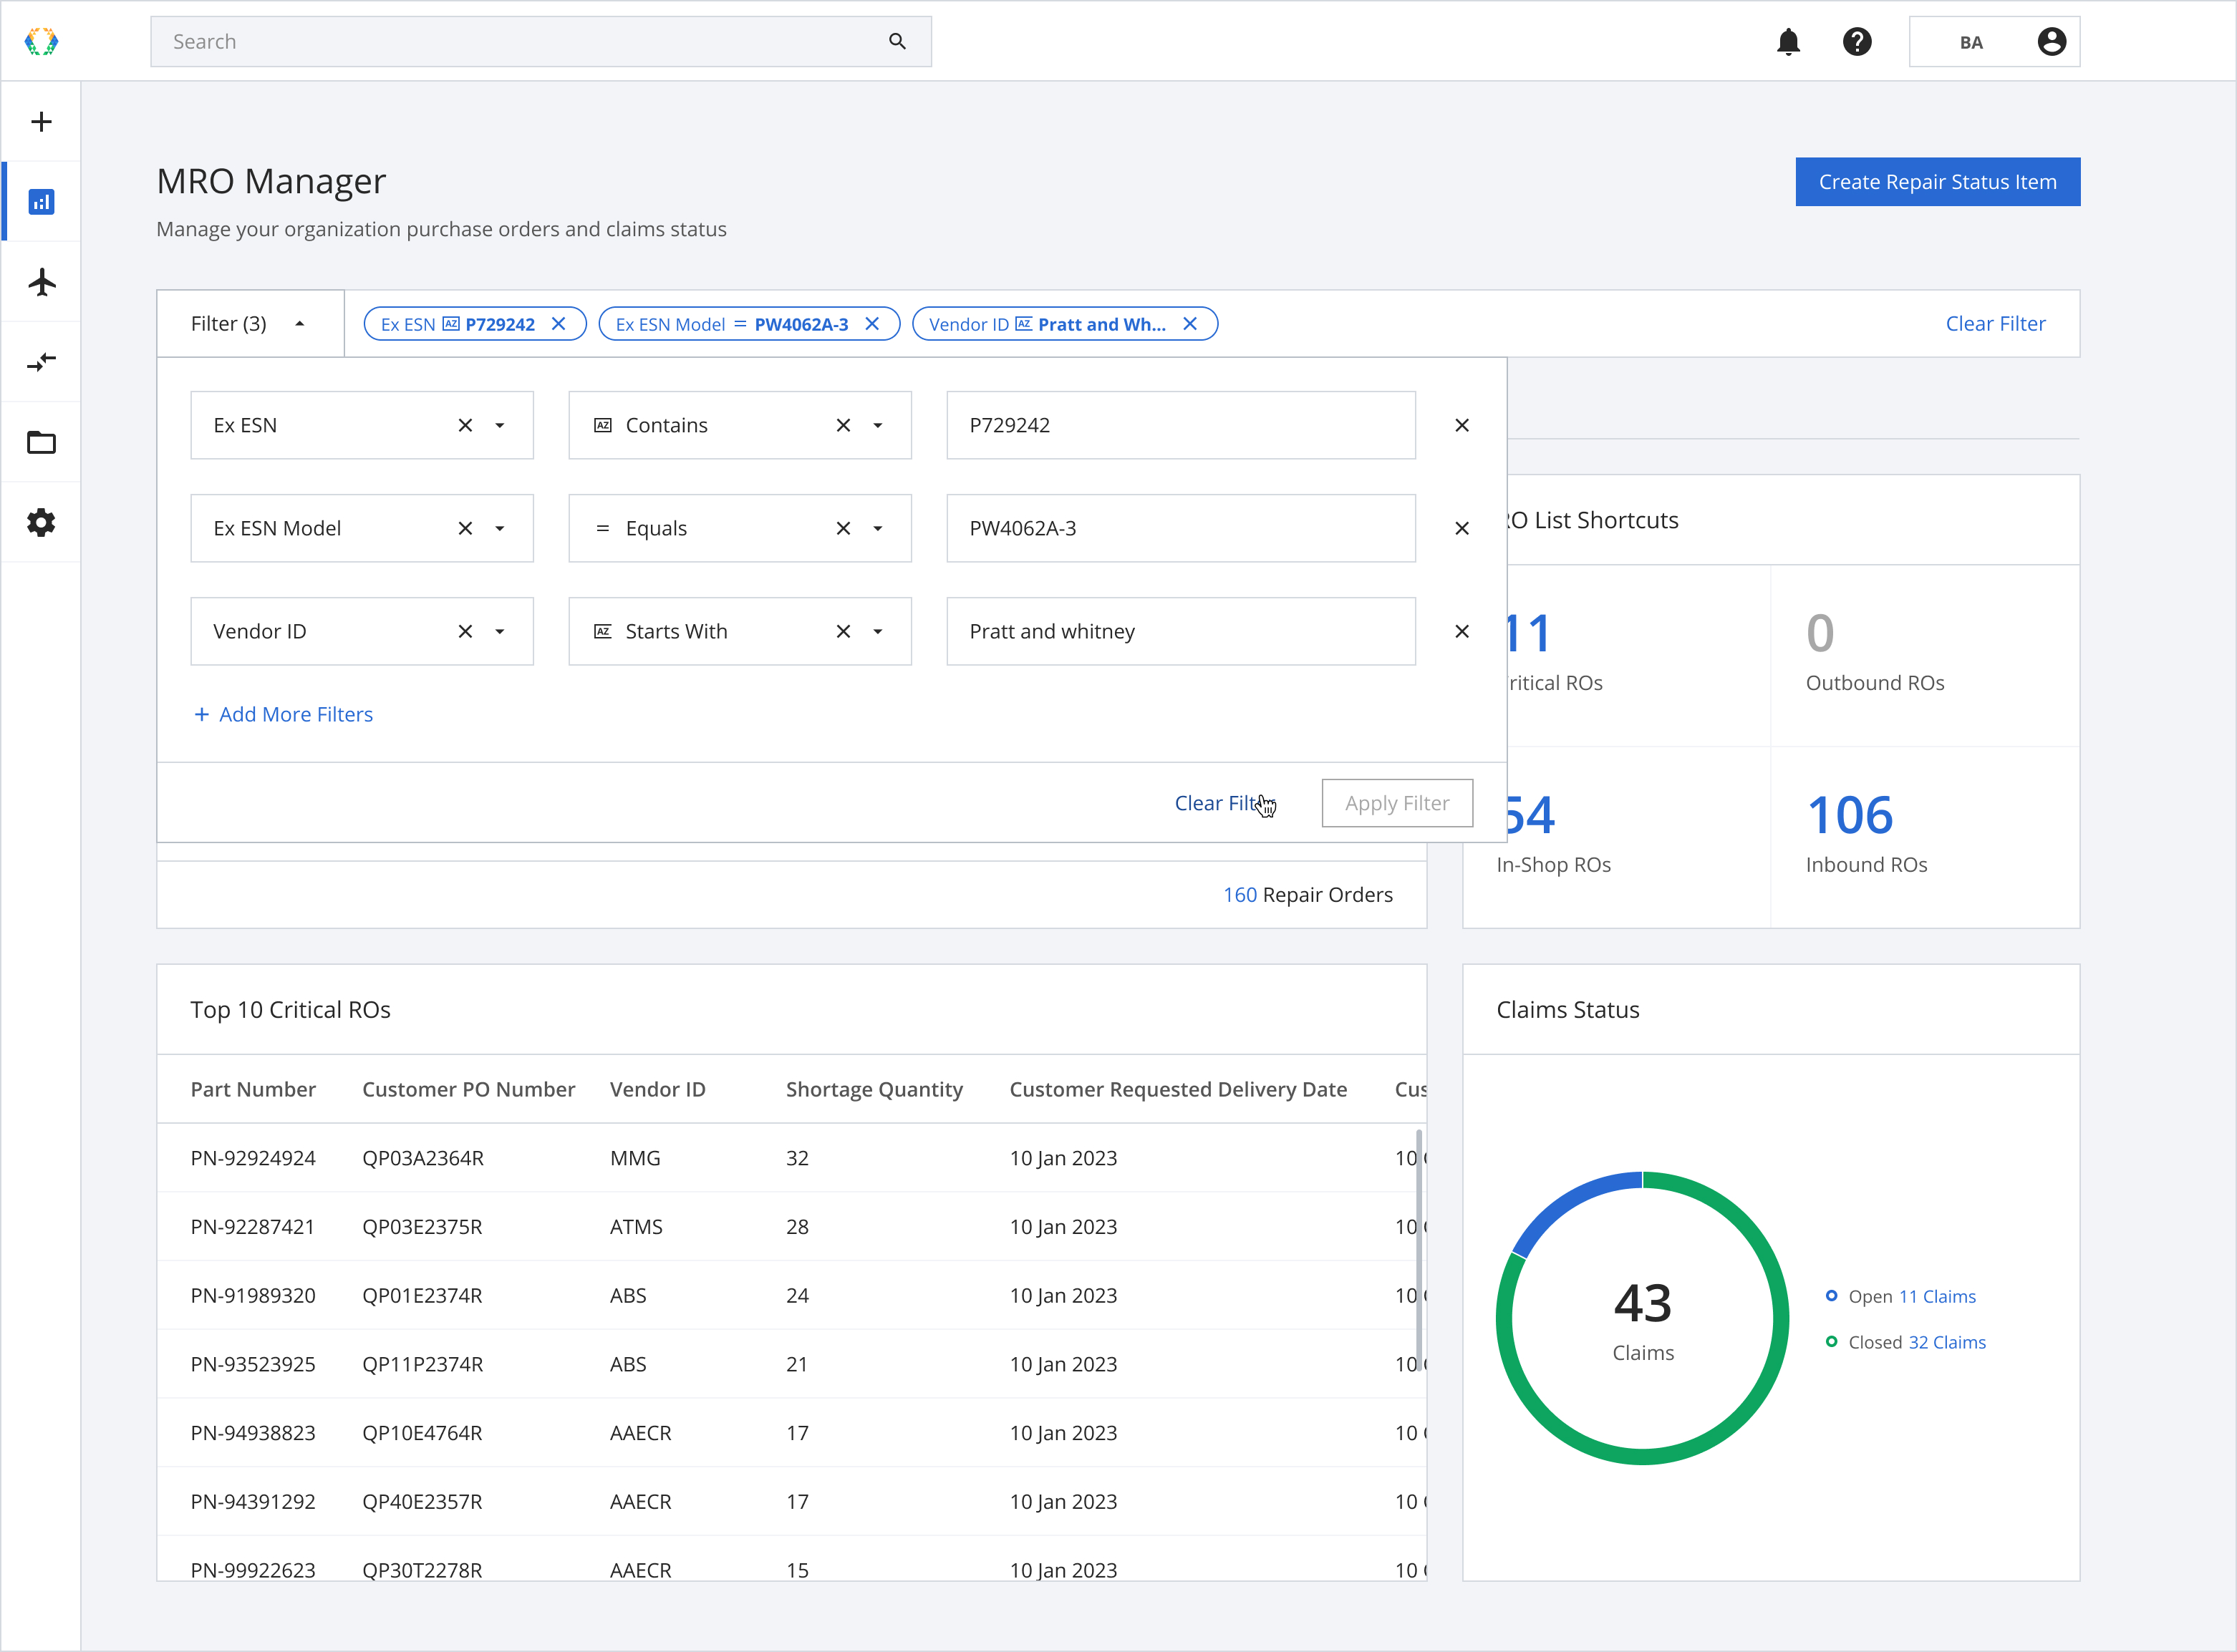Select part number PN-91989320

click(253, 1297)
